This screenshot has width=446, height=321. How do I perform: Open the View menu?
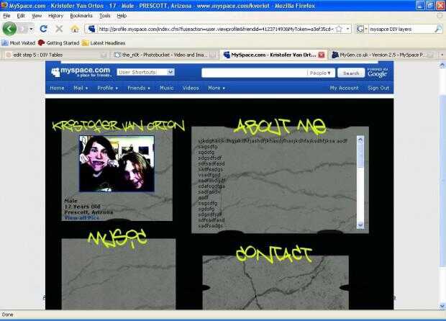[37, 16]
